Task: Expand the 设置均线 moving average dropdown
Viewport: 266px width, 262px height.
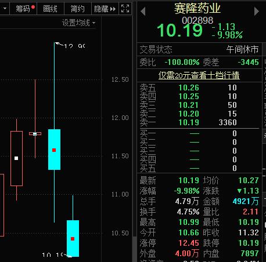Action: click(78, 23)
